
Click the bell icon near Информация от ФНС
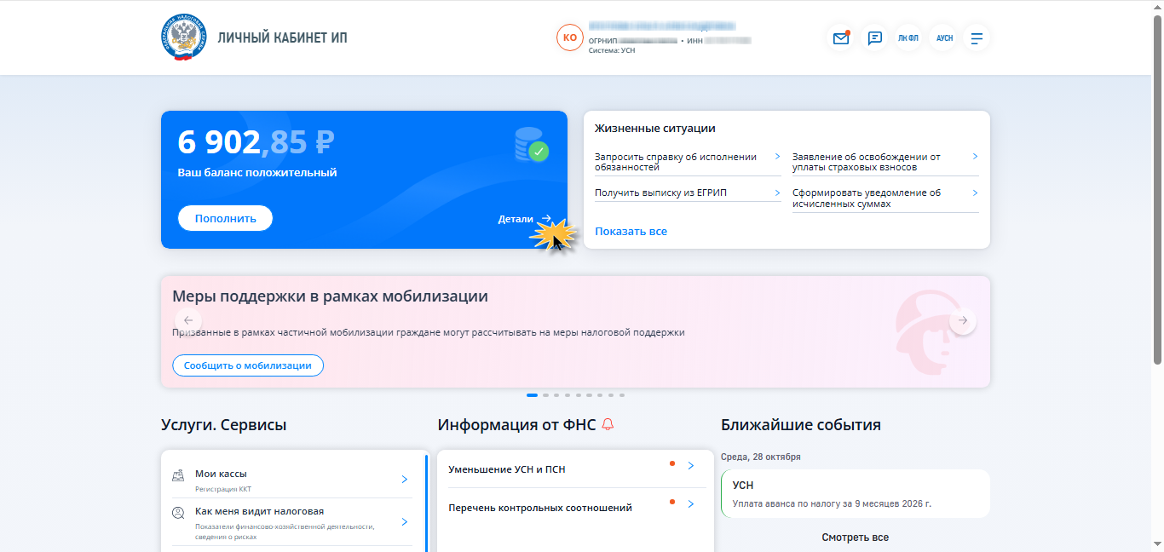608,424
